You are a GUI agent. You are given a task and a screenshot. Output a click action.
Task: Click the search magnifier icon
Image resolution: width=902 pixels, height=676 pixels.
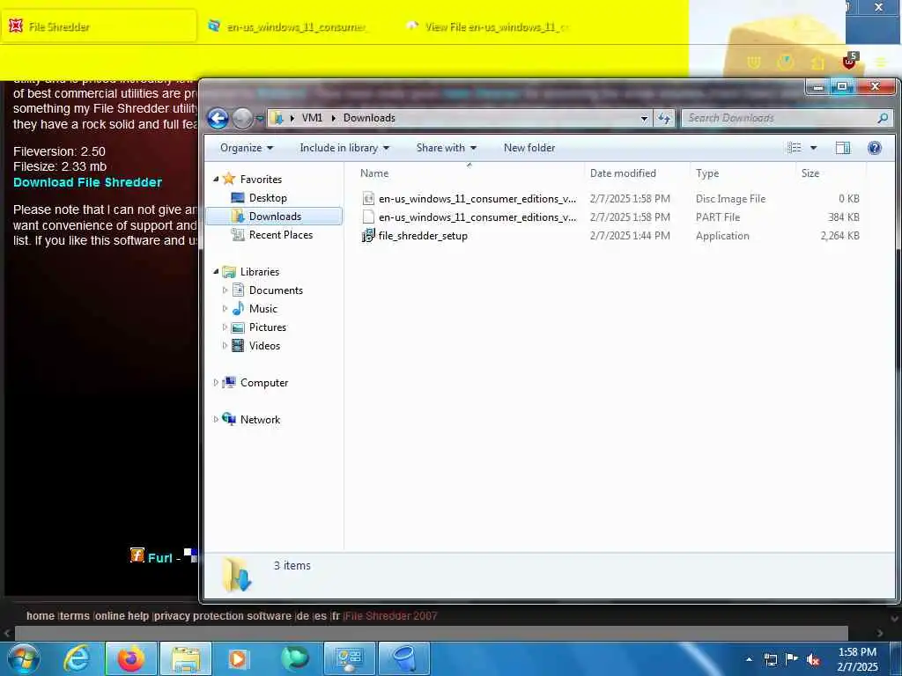pyautogui.click(x=883, y=118)
